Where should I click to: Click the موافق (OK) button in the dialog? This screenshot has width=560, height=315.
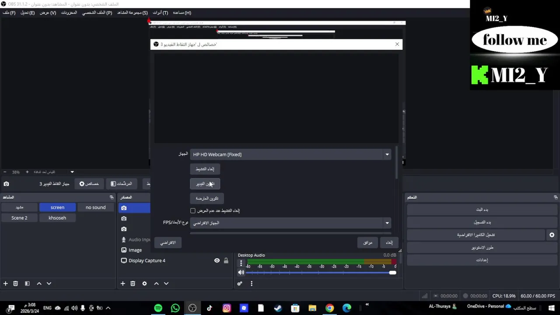tap(367, 243)
